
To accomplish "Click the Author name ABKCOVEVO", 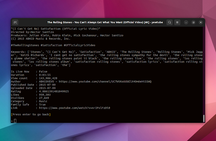I will point(46,82).
